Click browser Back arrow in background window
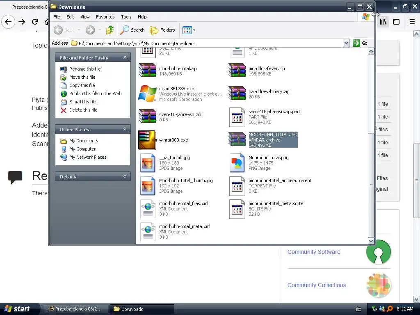Viewport: 420px width, 315px height. [x=8, y=22]
